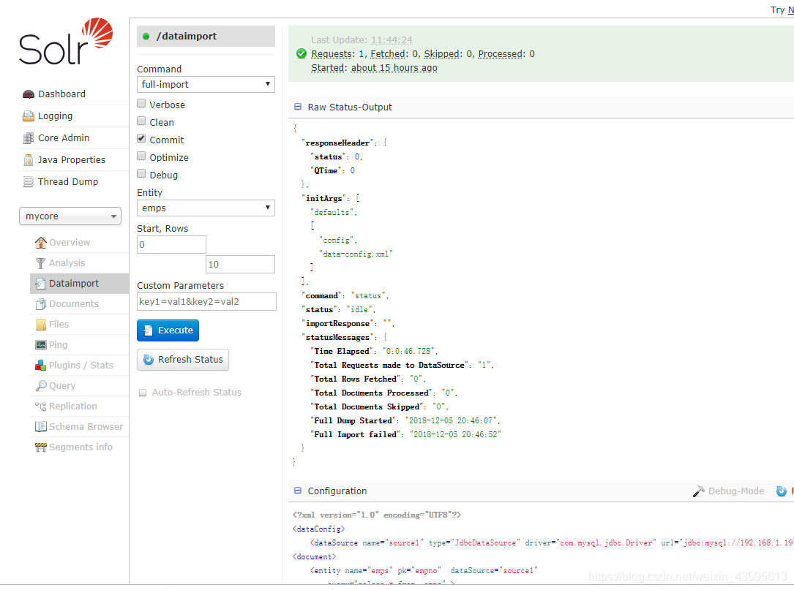Open the Core Admin menu item

(64, 137)
